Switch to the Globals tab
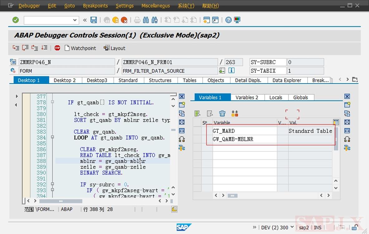The width and height of the screenshot is (369, 234). point(300,97)
